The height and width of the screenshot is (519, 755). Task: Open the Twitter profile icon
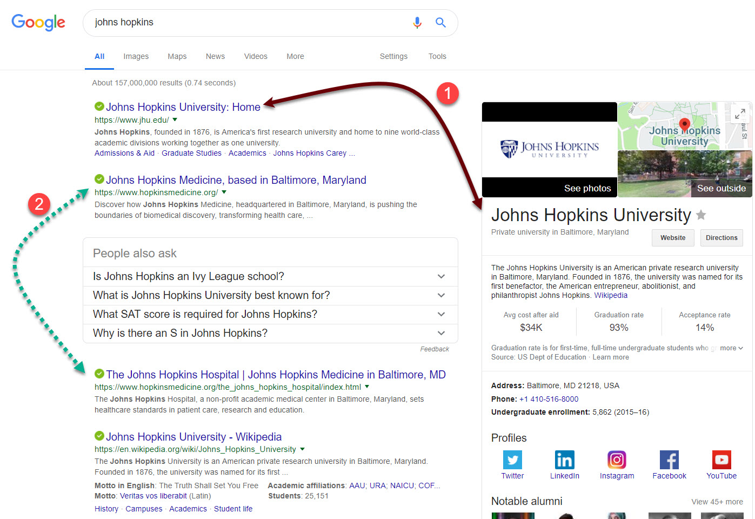(512, 460)
